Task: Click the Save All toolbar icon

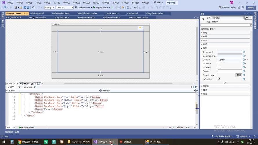Action: [x=28, y=8]
